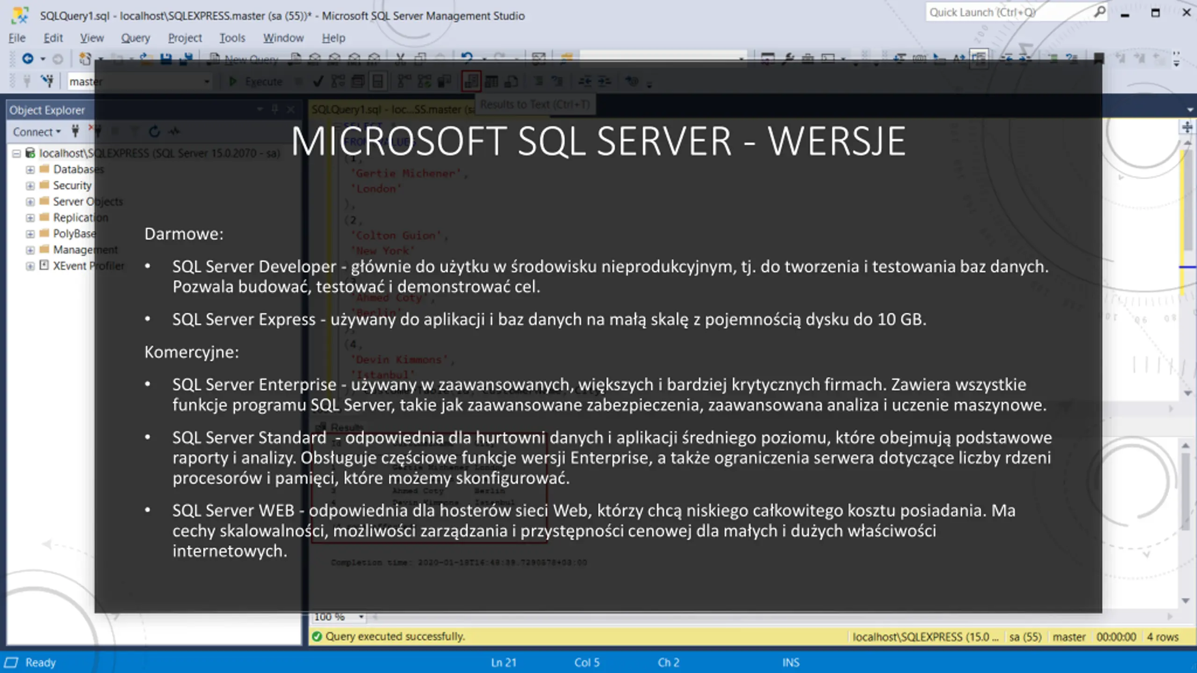Click the Undo arrow icon

point(467,58)
